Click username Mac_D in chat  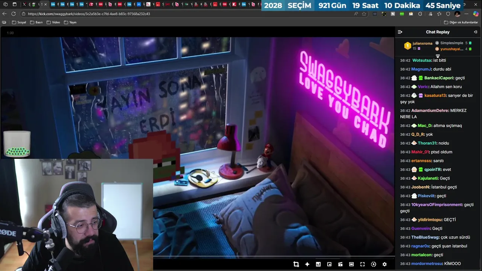pyautogui.click(x=425, y=126)
